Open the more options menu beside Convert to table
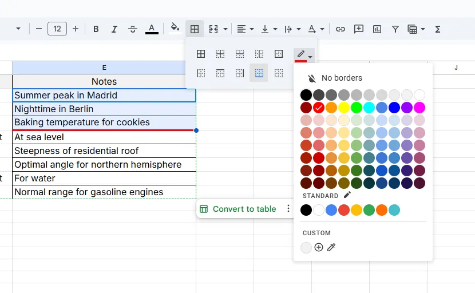The height and width of the screenshot is (293, 475). [x=288, y=209]
